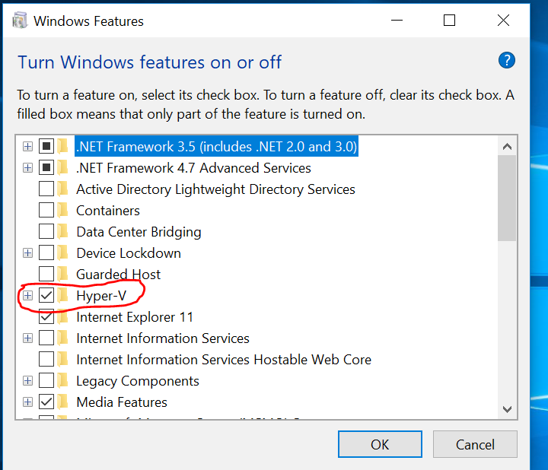
Task: Uncheck the Internet Explorer 11 checkbox
Action: 46,316
